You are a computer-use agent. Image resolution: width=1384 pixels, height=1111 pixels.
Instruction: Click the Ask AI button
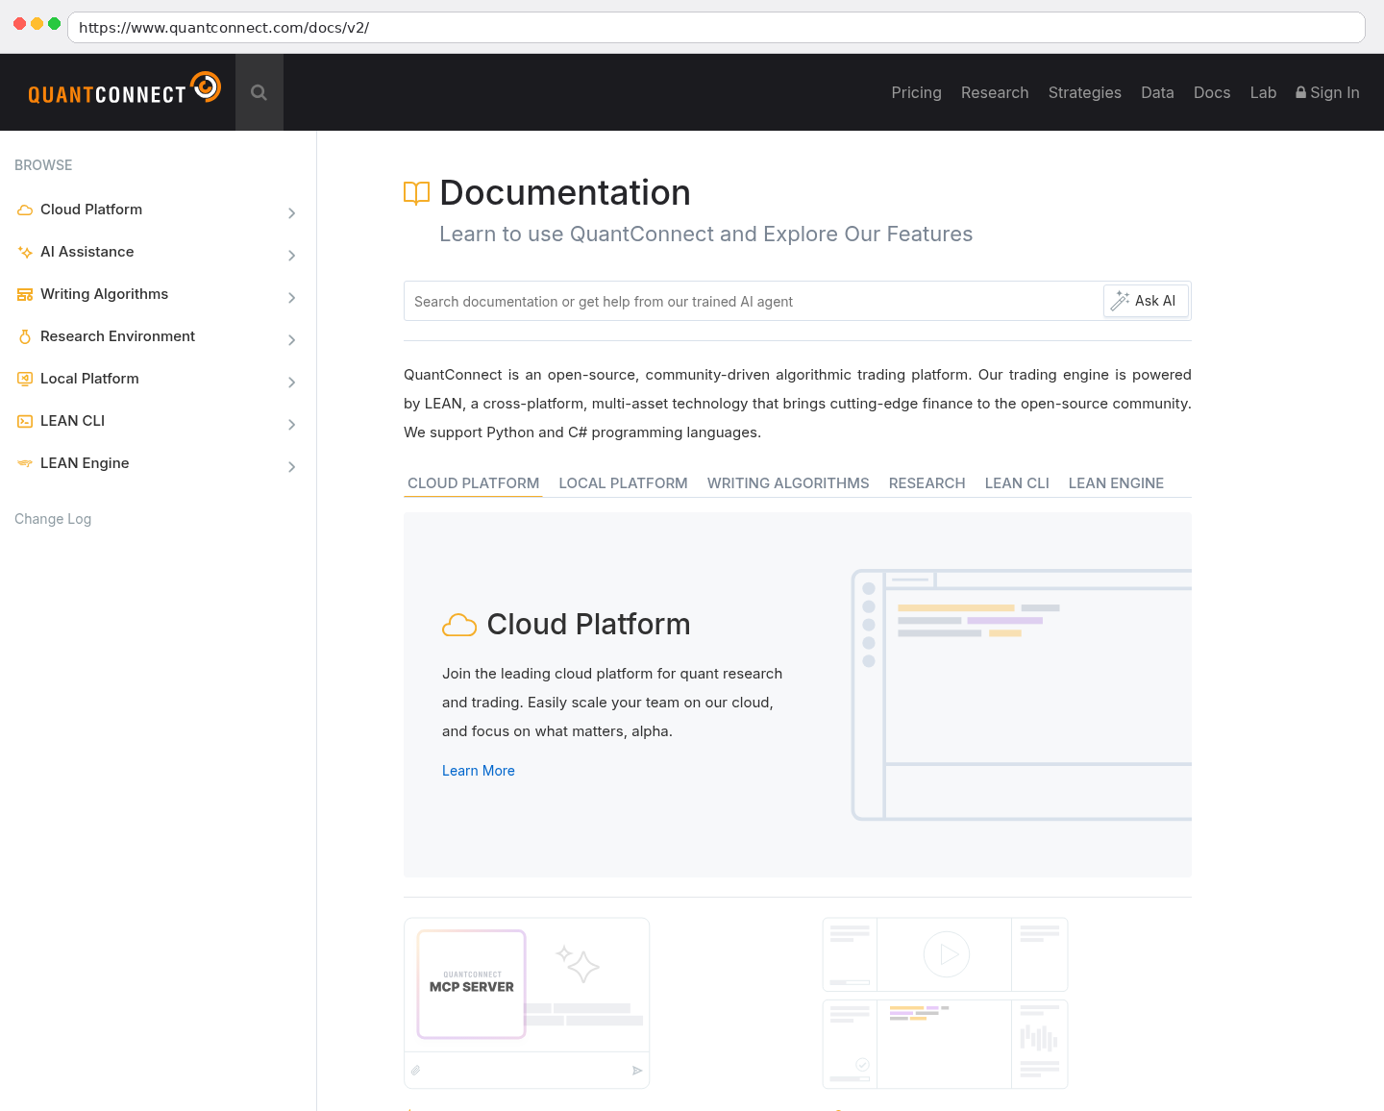tap(1146, 301)
